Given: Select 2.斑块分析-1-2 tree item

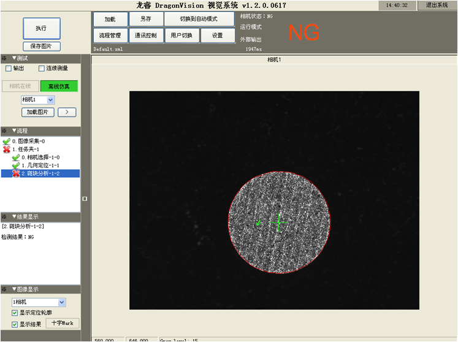Looking at the screenshot, I should coord(40,173).
